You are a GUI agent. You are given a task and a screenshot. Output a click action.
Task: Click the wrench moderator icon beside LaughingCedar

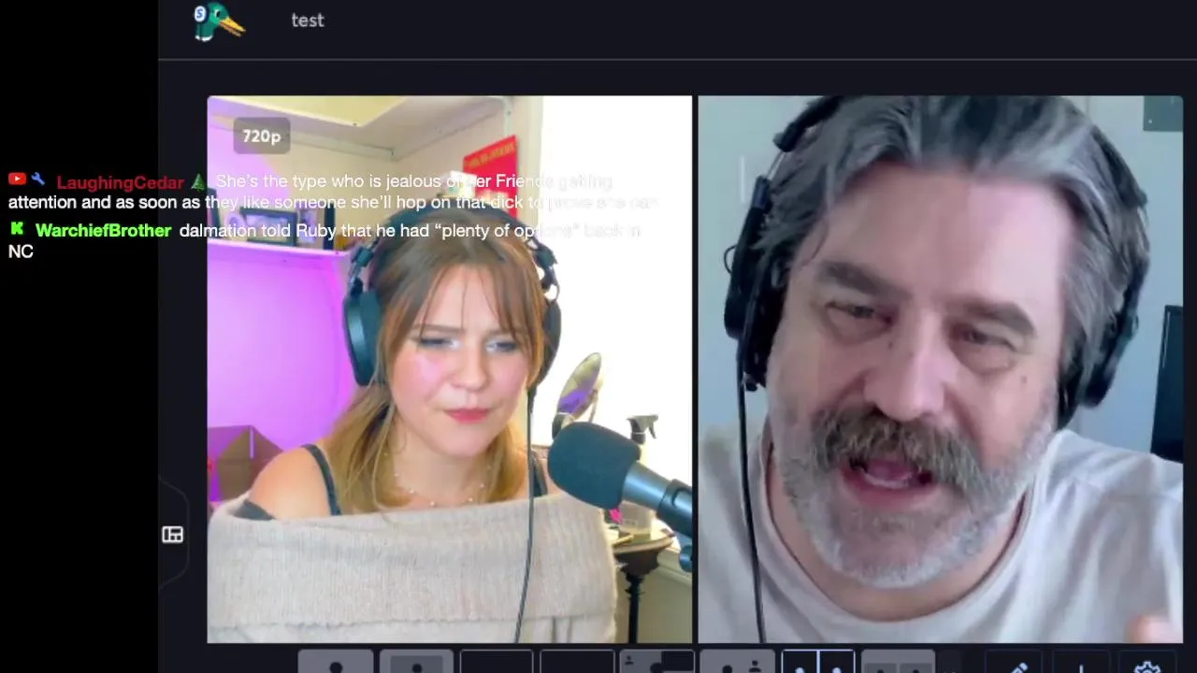(x=38, y=179)
